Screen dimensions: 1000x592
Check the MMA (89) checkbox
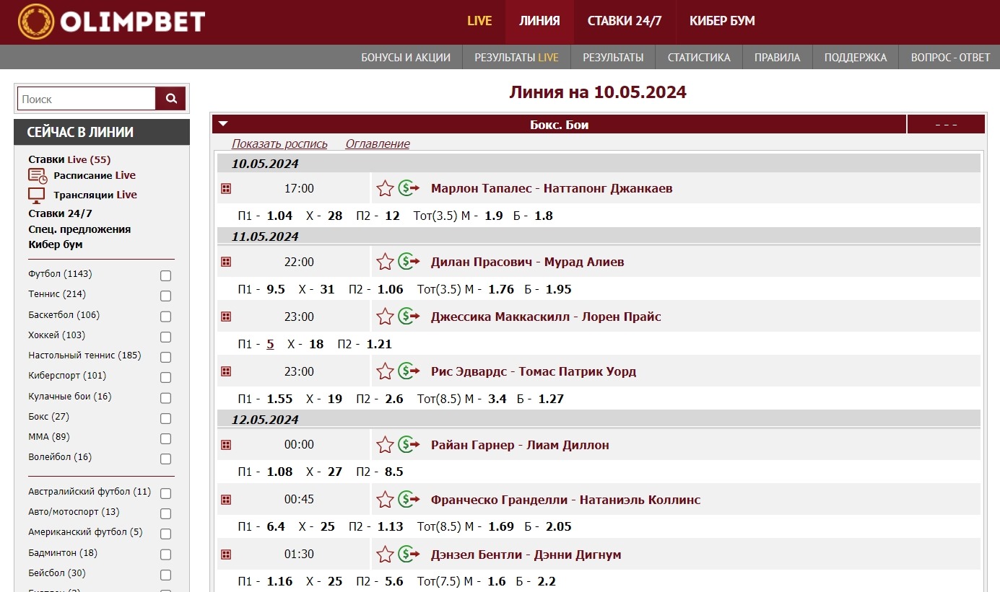[165, 438]
